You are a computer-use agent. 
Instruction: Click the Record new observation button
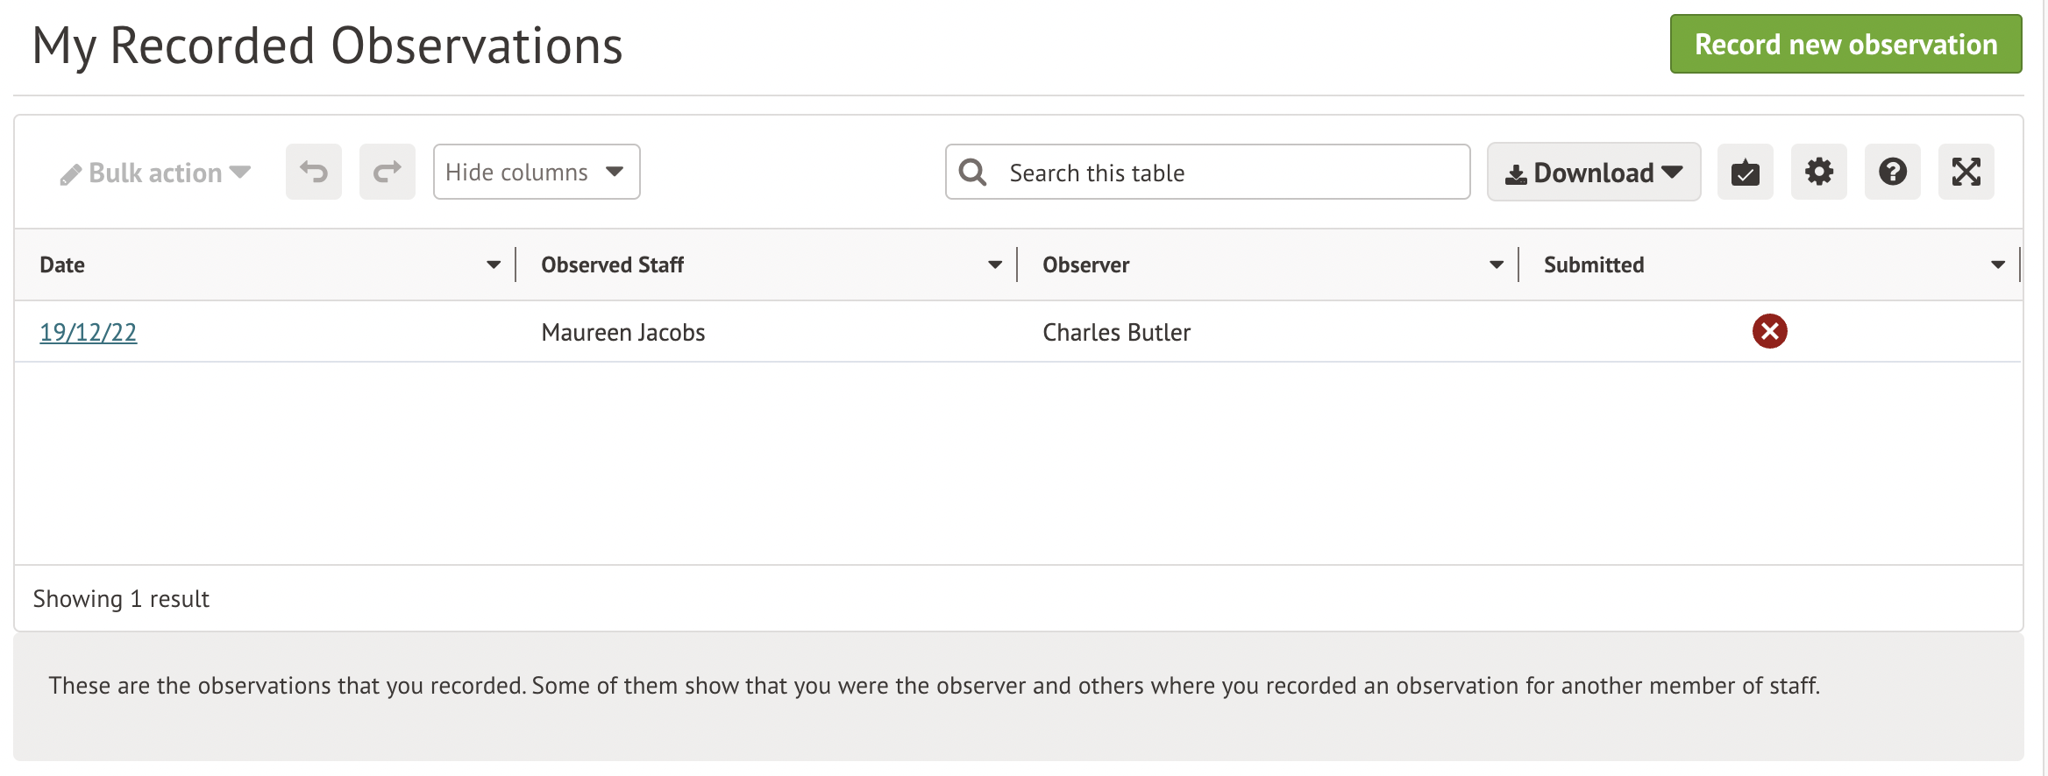[x=1845, y=44]
